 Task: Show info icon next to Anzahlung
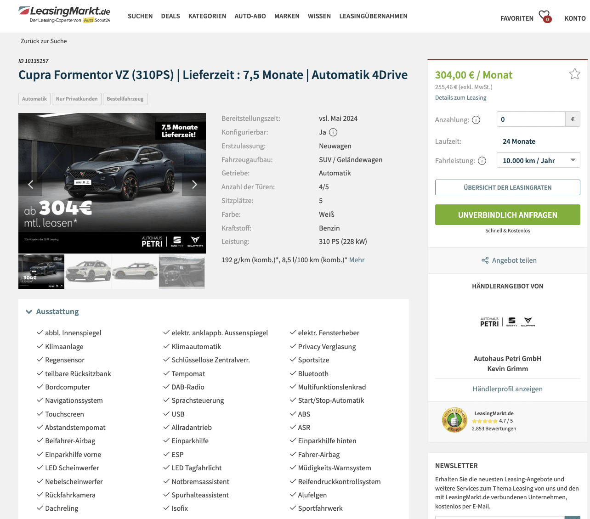point(476,120)
